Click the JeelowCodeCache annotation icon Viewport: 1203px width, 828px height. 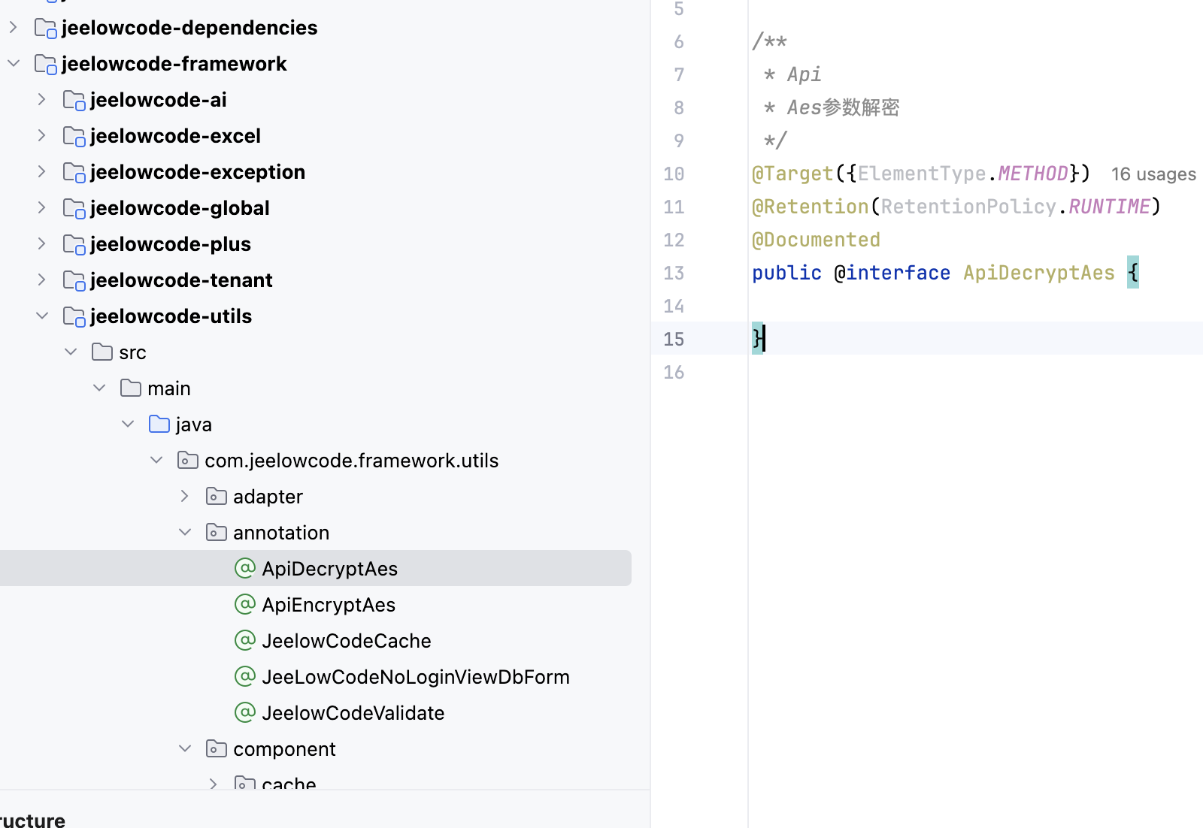[245, 640]
